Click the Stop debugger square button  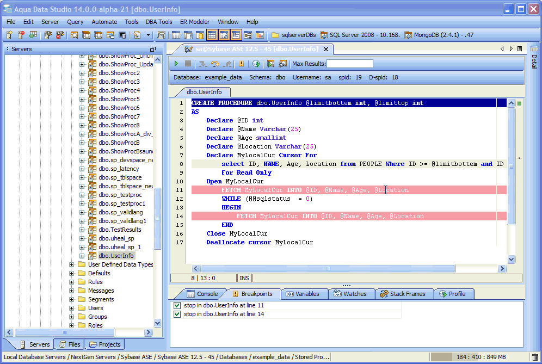click(188, 64)
